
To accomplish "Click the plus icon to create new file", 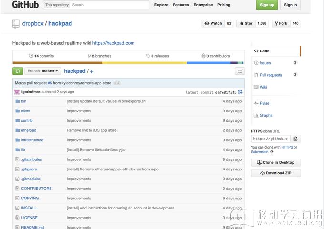I will (x=91, y=71).
